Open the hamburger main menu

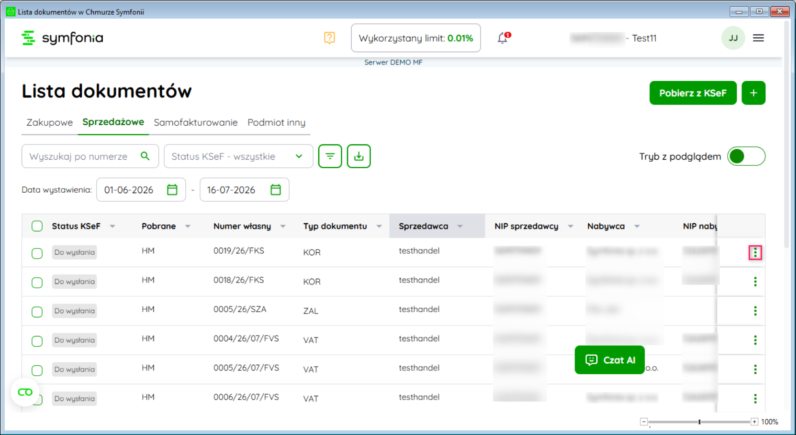(x=758, y=38)
